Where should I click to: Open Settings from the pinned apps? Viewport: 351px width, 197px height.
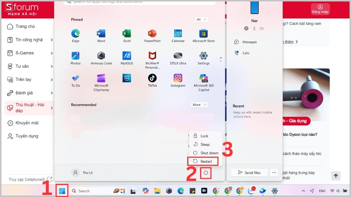[x=204, y=58]
